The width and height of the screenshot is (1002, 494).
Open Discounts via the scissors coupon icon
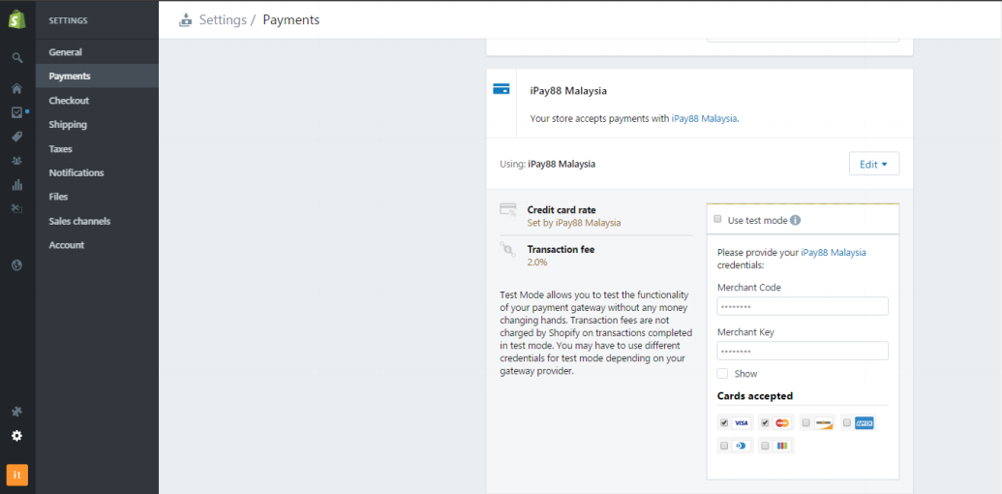17,208
